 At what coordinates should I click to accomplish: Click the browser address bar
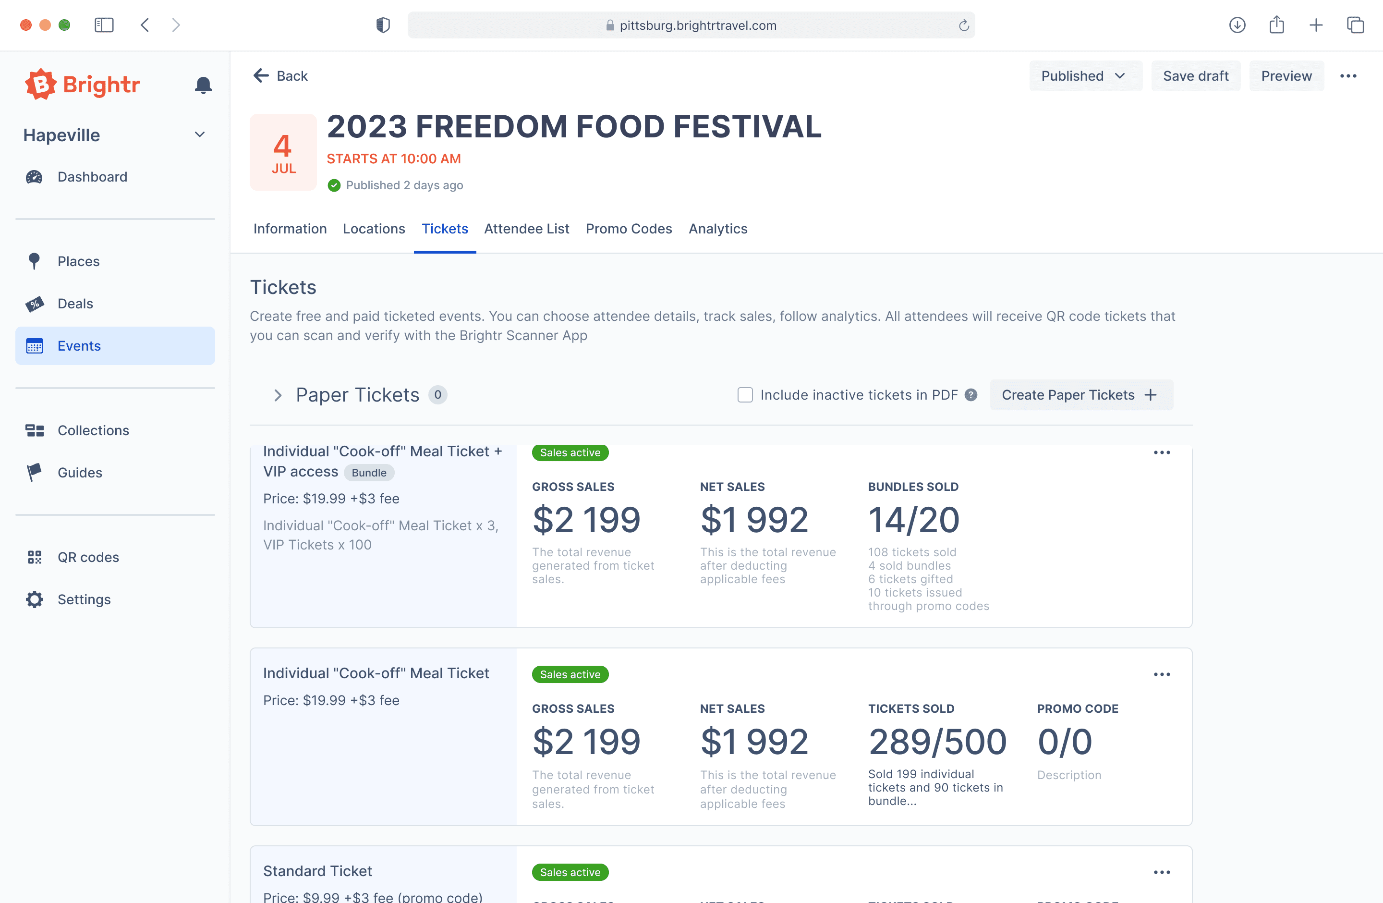(691, 25)
